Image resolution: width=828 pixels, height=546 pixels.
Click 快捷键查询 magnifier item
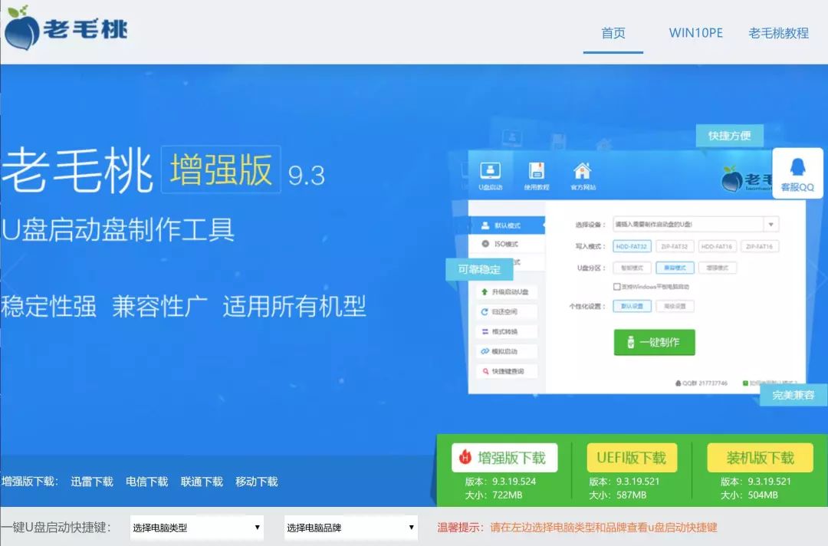(x=505, y=371)
